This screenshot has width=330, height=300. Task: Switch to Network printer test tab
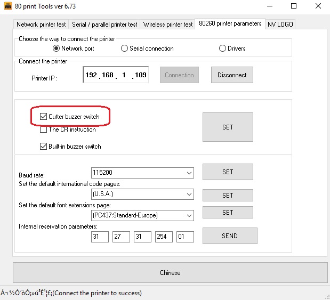(x=41, y=25)
